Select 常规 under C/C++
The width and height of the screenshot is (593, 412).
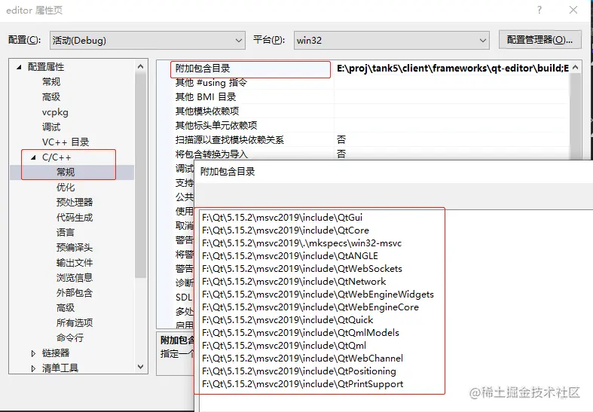(x=66, y=172)
